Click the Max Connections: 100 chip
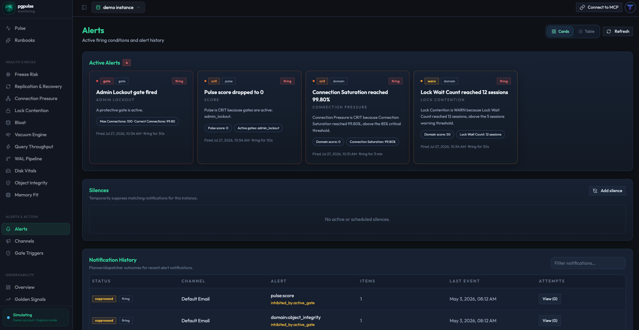639x330 pixels. pos(137,121)
